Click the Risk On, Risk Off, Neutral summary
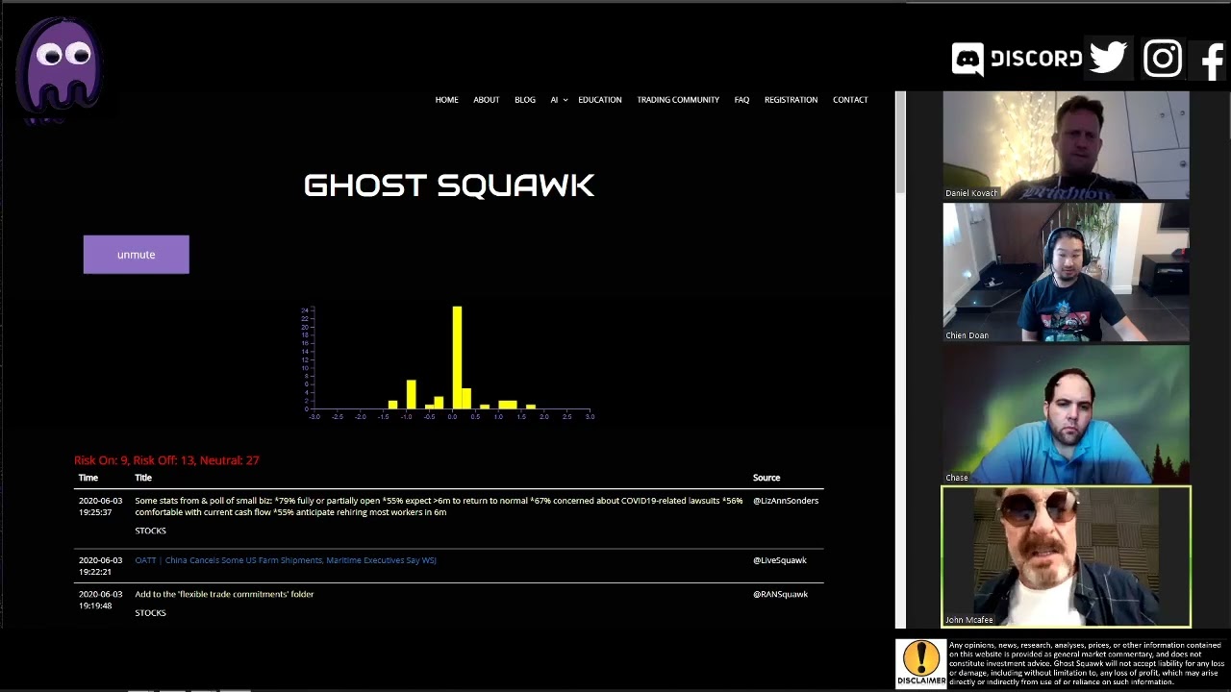The height and width of the screenshot is (692, 1231). [x=166, y=460]
